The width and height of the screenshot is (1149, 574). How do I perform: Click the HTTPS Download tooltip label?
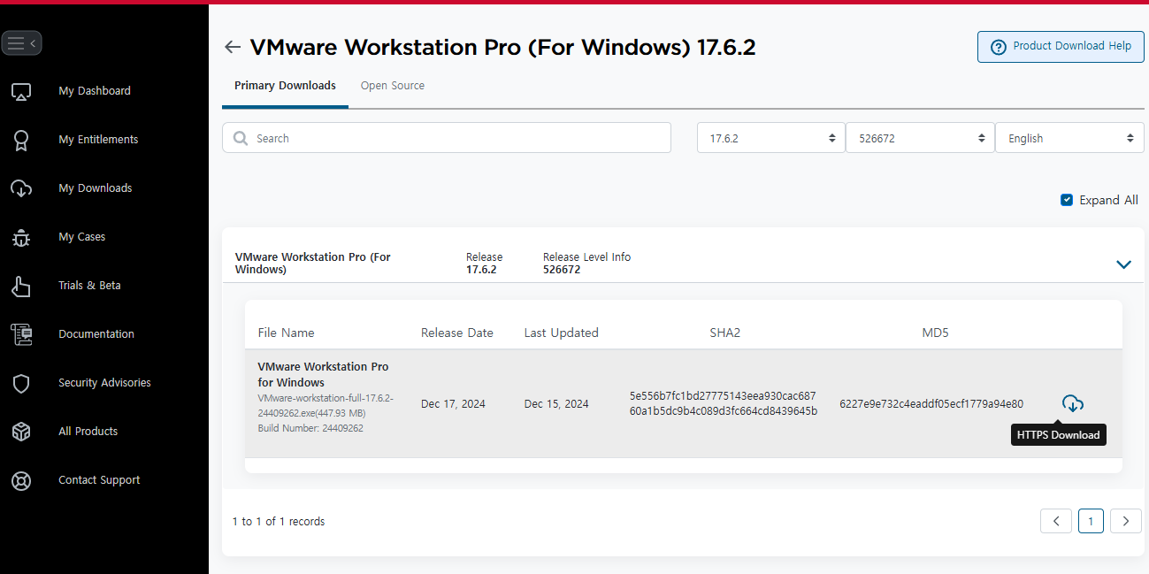point(1058,435)
